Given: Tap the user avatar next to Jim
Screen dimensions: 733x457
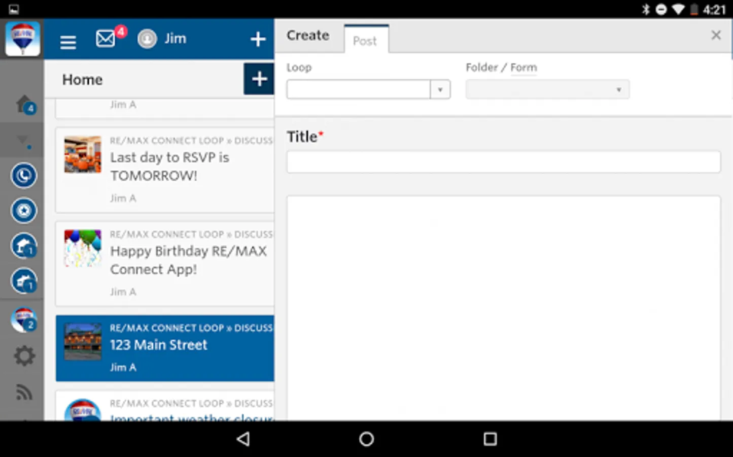Looking at the screenshot, I should [147, 39].
